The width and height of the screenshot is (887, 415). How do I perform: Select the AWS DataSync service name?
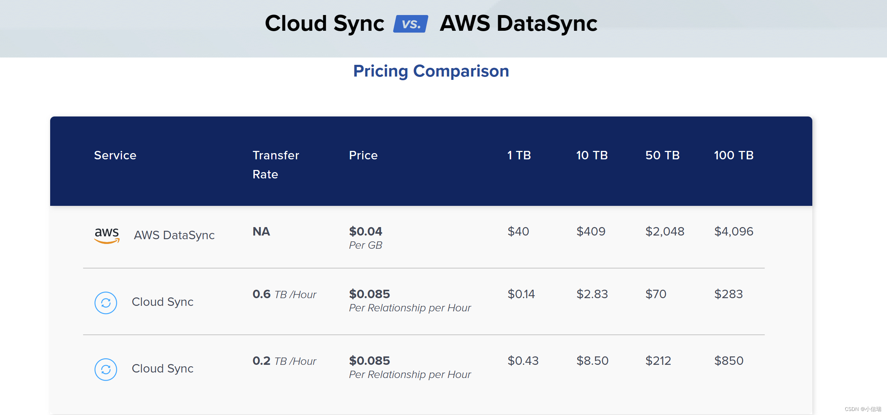[x=174, y=235]
